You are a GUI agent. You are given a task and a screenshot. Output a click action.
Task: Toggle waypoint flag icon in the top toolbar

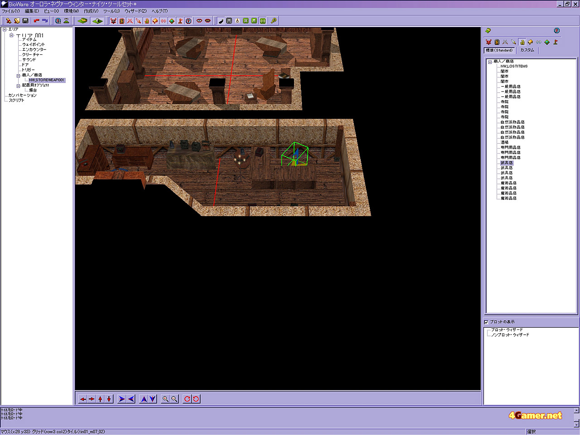[x=180, y=21]
